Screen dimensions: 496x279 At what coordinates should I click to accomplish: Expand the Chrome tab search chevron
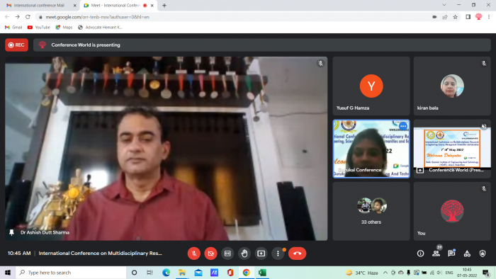point(444,5)
